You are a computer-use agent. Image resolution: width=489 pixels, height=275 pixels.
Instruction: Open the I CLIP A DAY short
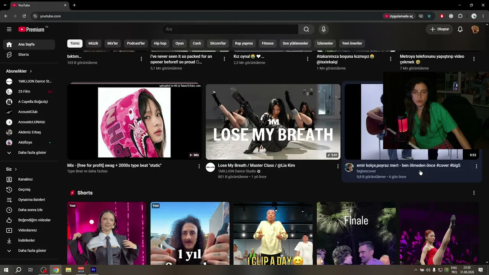tap(273, 233)
